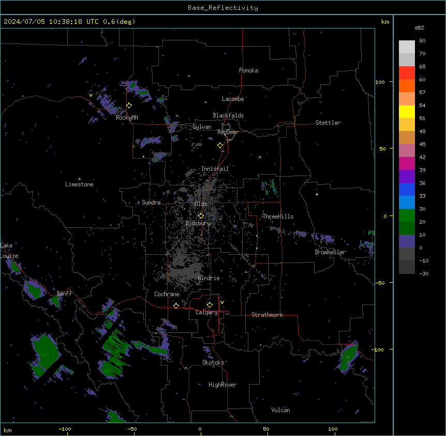Select the dark orange 60-57 dBZ legend swatch
446x436 pixels.
[x=407, y=85]
